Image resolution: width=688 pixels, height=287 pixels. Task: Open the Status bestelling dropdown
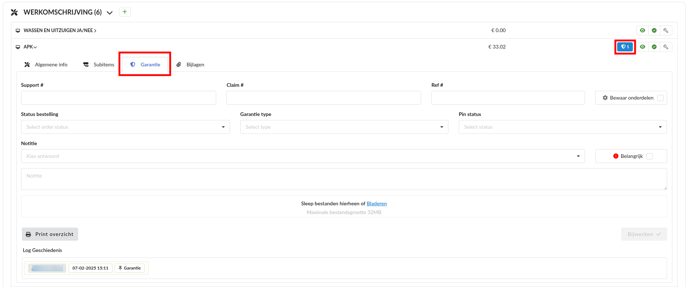click(x=125, y=127)
